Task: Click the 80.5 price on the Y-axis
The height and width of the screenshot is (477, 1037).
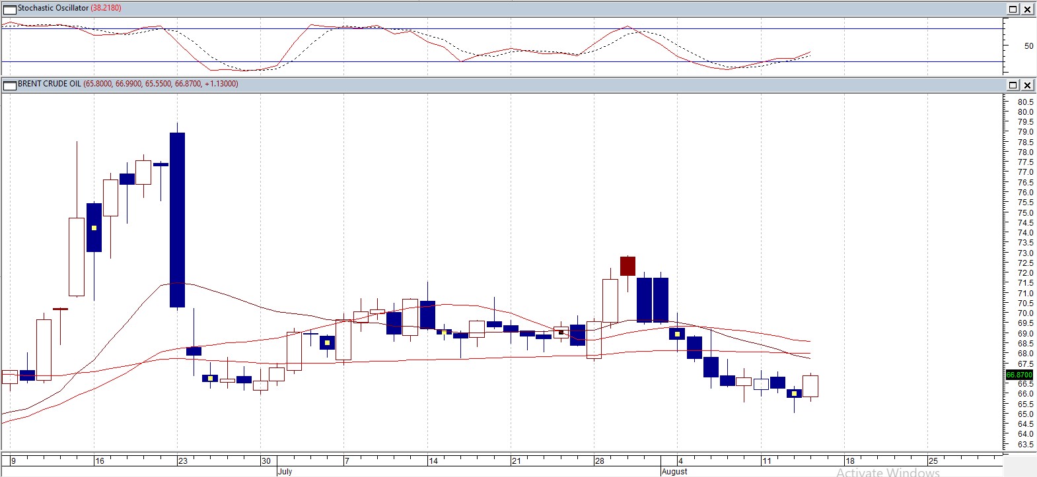Action: tap(1025, 102)
